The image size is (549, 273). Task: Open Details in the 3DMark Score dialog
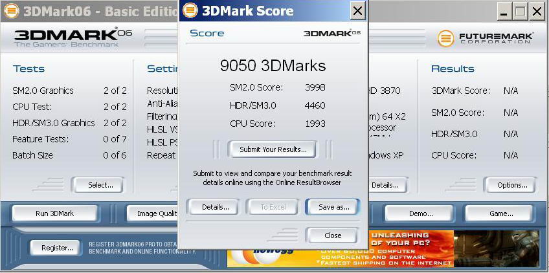click(213, 207)
